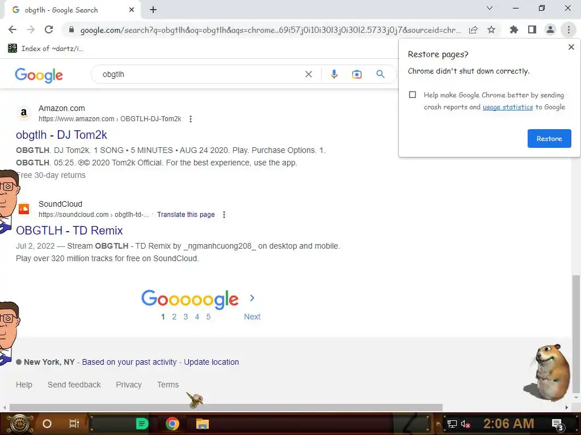Open the options menu for the Amazon result
The height and width of the screenshot is (435, 581).
coord(191,119)
